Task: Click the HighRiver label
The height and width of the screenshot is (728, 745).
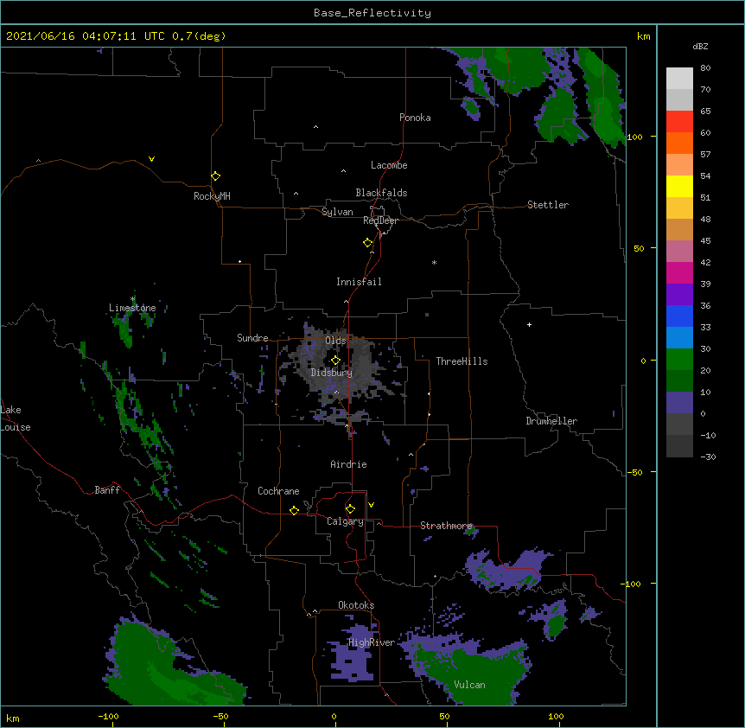Action: (x=372, y=642)
